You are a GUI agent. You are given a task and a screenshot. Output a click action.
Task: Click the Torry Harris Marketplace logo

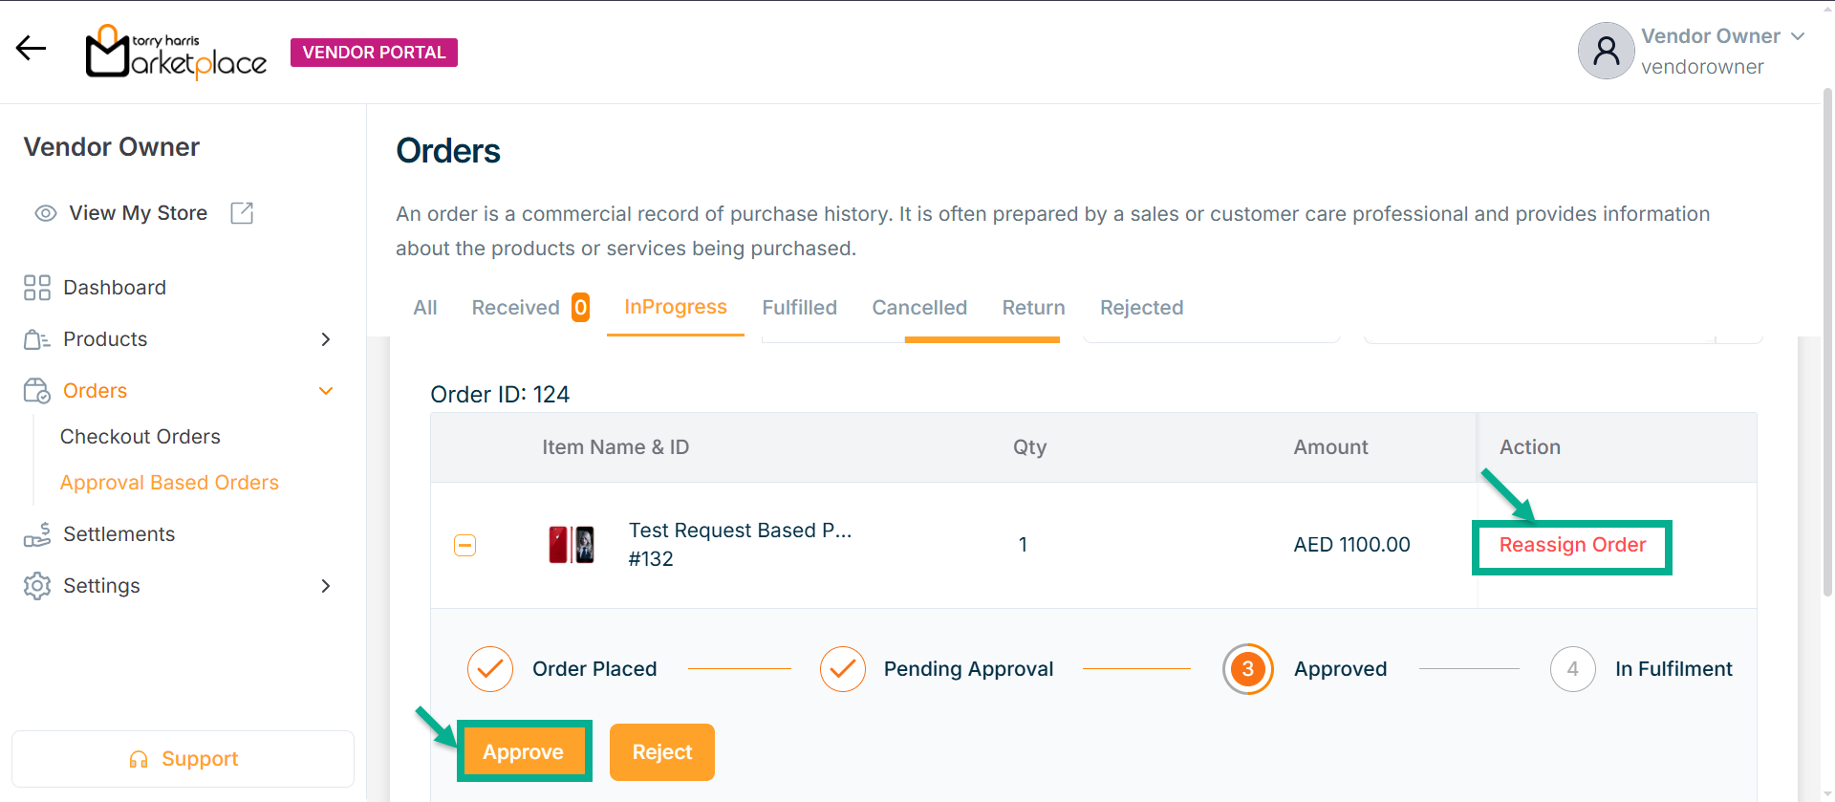pos(177,52)
